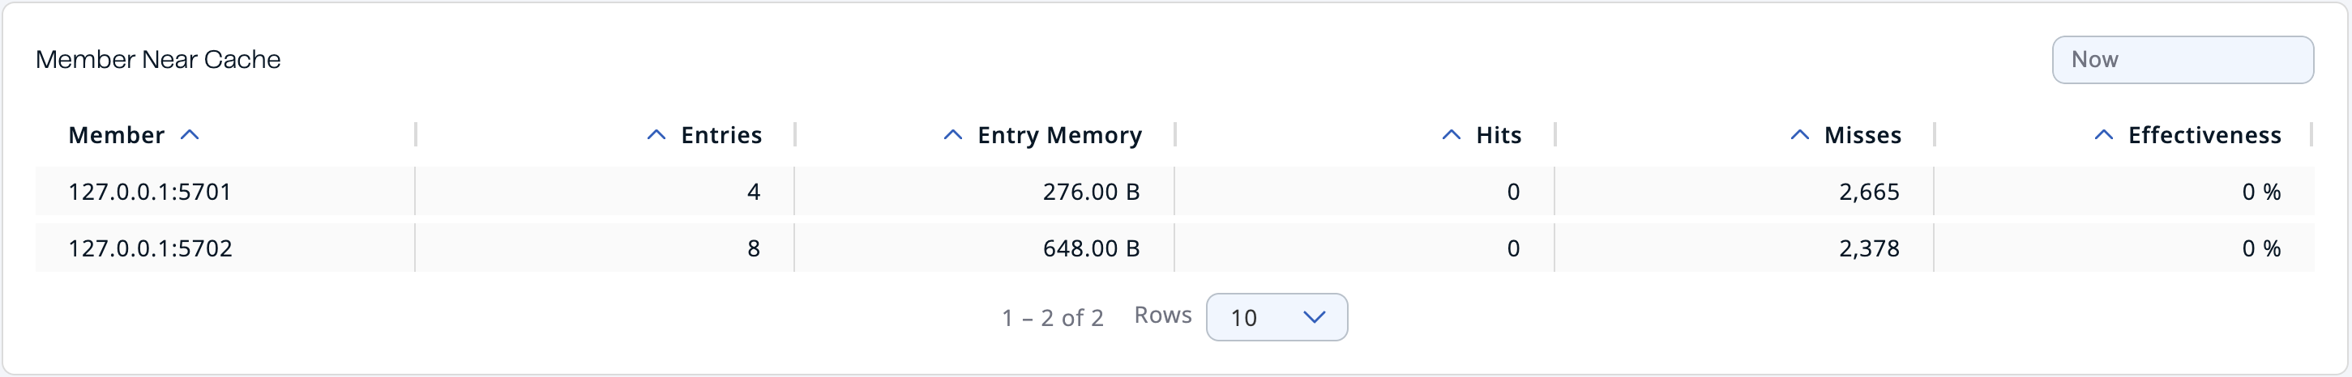
Task: Sort by Hits header text
Action: pyautogui.click(x=1499, y=136)
